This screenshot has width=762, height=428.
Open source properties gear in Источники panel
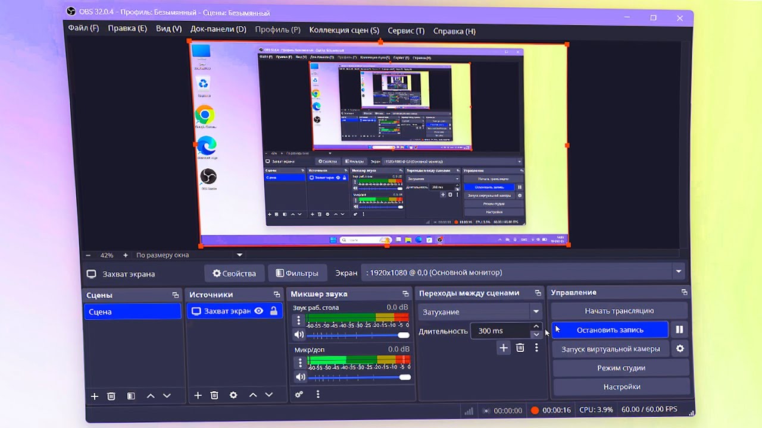point(233,395)
